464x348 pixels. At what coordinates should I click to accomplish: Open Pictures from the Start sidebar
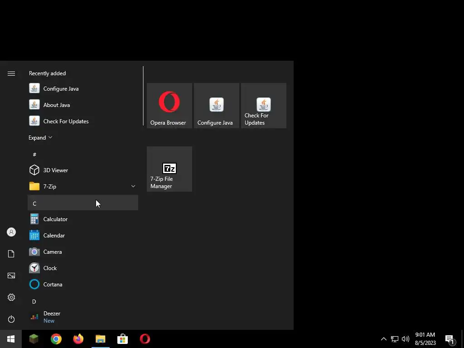click(x=11, y=275)
